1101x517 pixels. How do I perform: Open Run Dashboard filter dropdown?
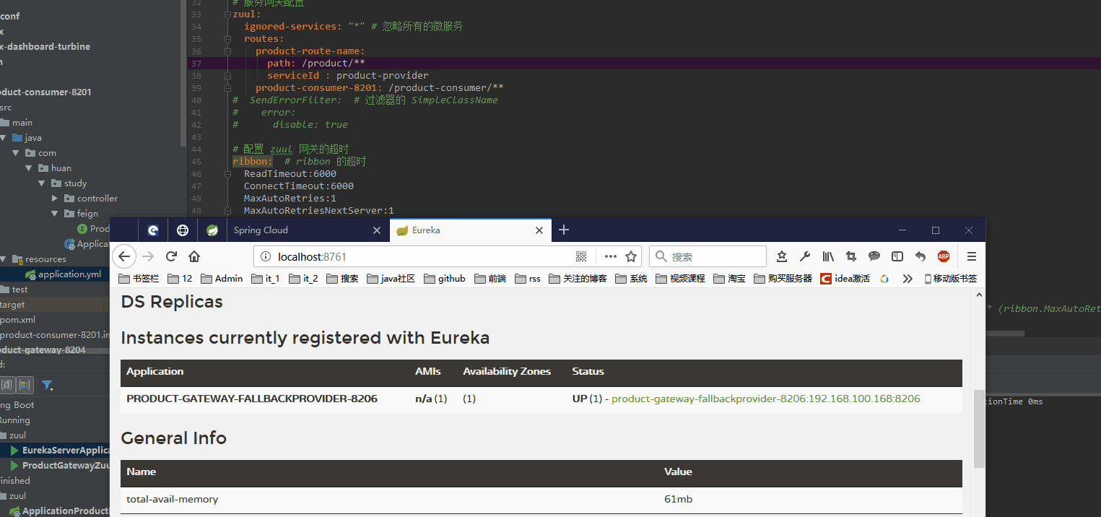(x=48, y=385)
